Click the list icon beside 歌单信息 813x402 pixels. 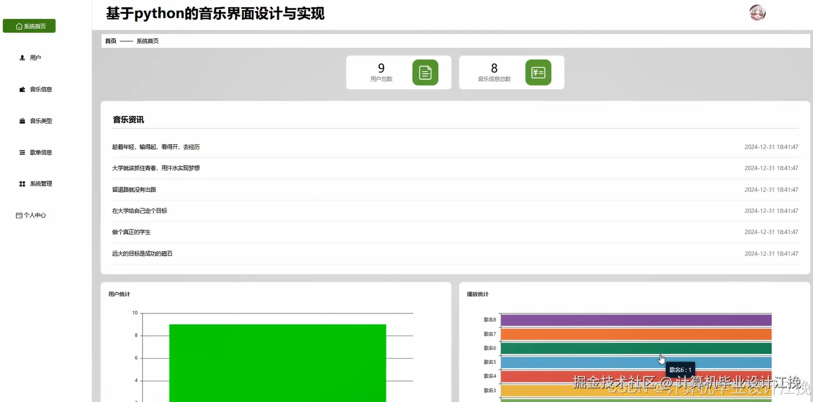(21, 152)
